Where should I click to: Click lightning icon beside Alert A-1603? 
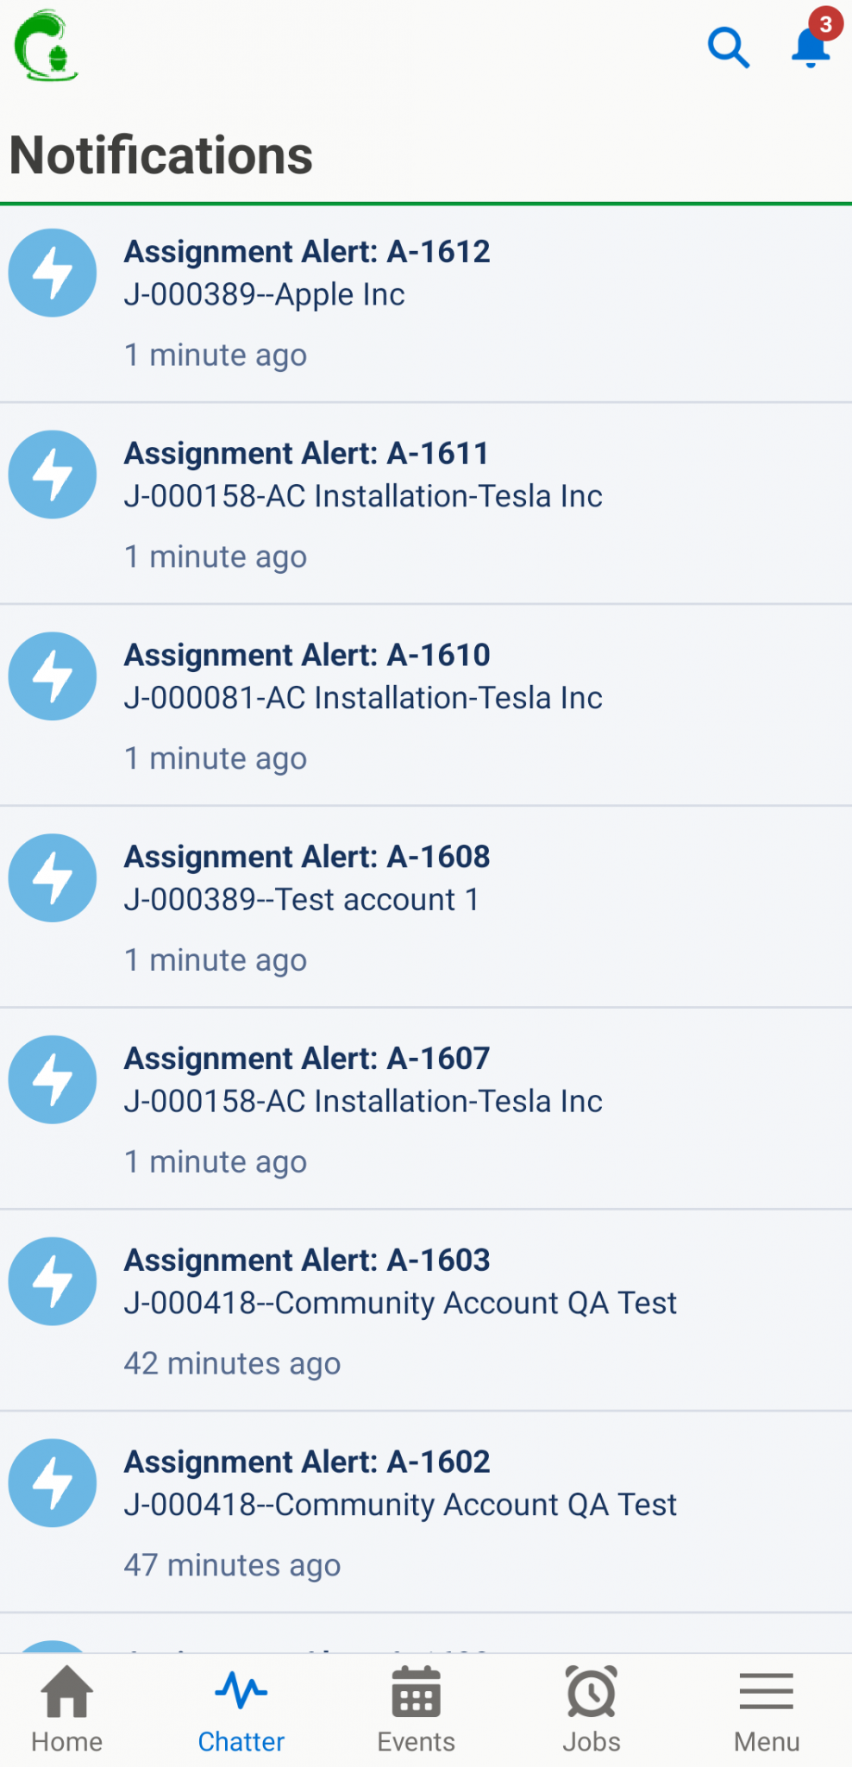tap(53, 1281)
